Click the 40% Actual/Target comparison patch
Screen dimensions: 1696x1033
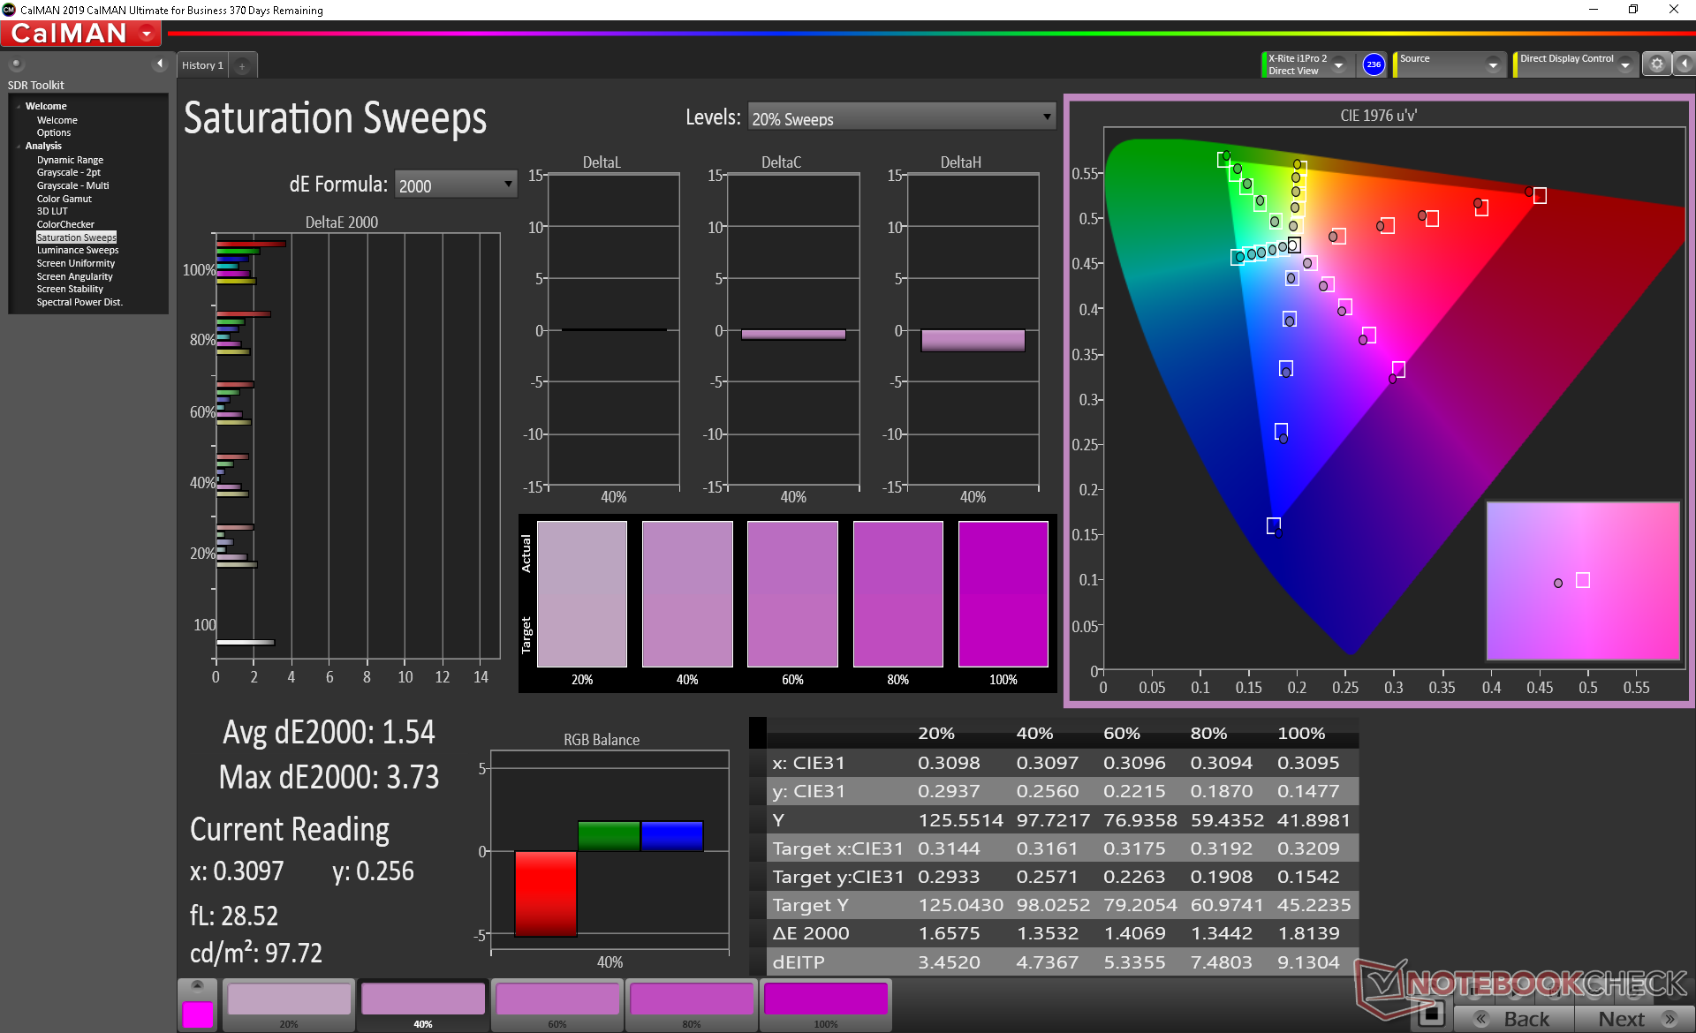687,594
